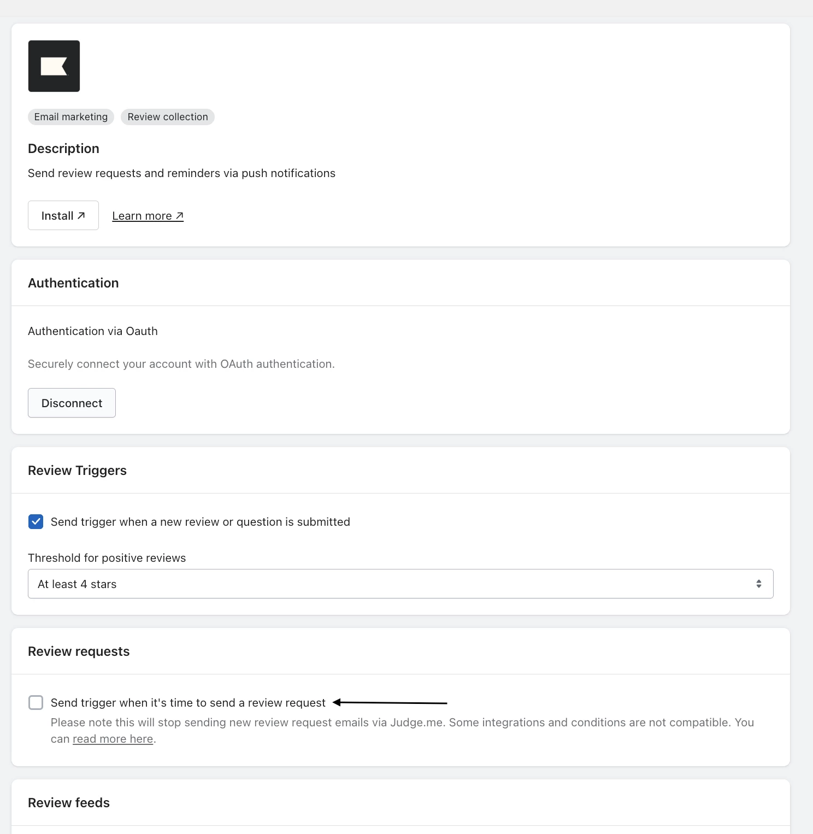Click the arrow icon beside Learn more

click(179, 216)
